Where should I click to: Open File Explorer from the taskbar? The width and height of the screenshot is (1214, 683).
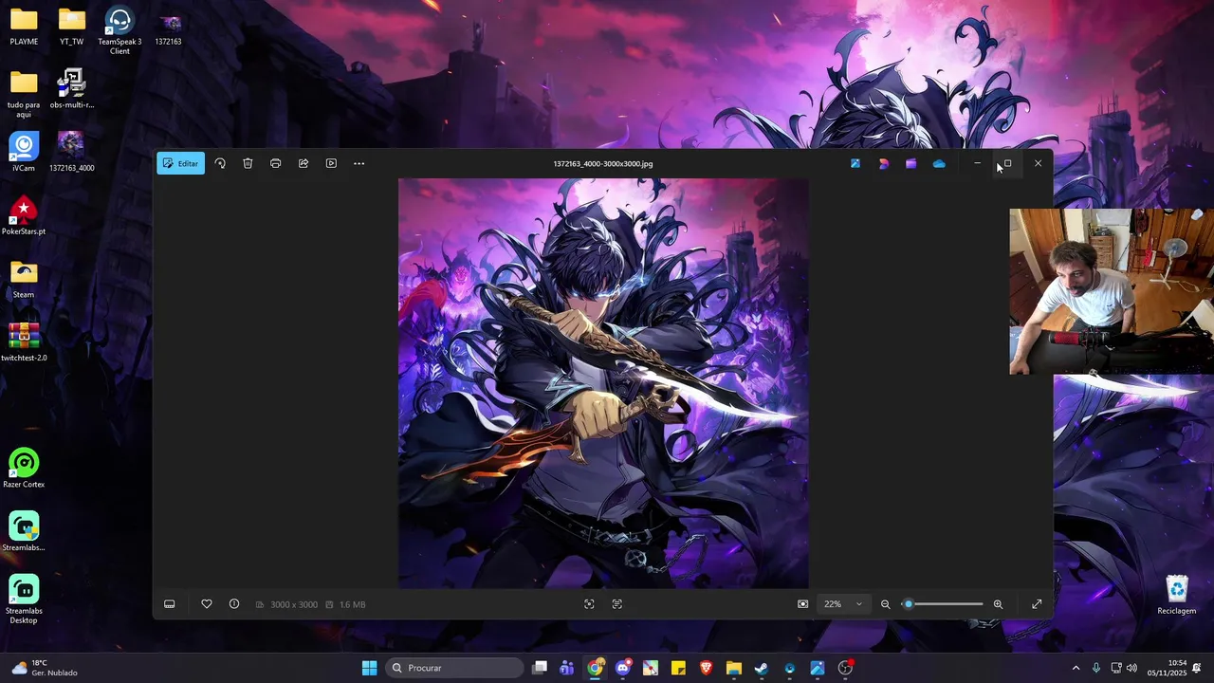[734, 668]
